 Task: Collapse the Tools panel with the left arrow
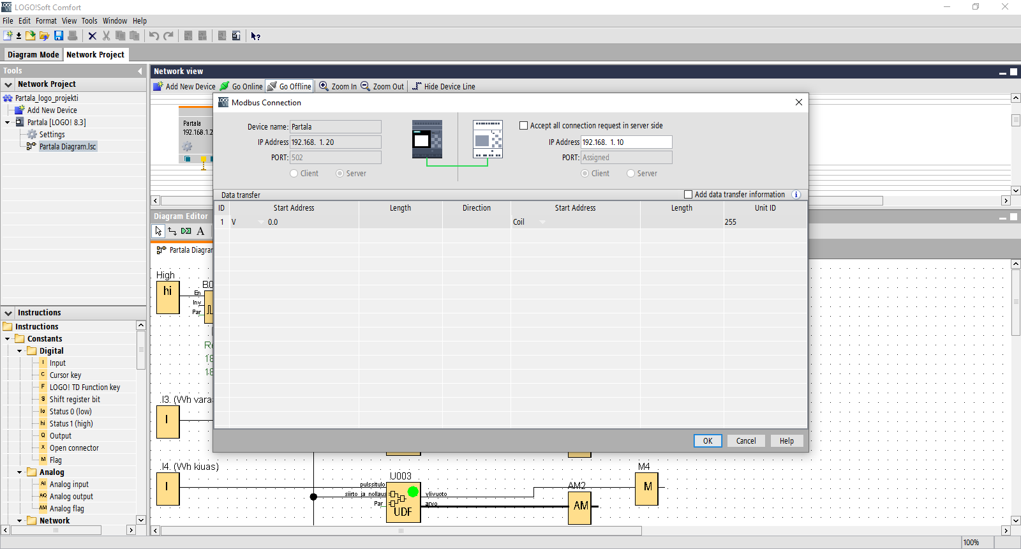click(x=140, y=71)
